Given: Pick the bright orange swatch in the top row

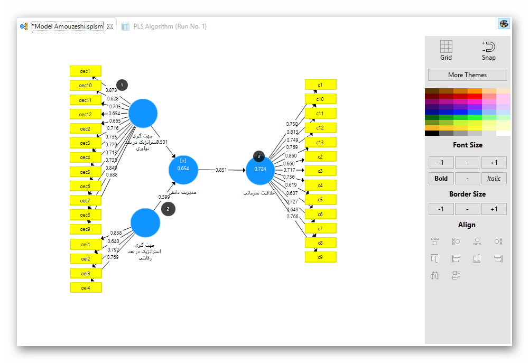Looking at the screenshot, I should click(475, 91).
